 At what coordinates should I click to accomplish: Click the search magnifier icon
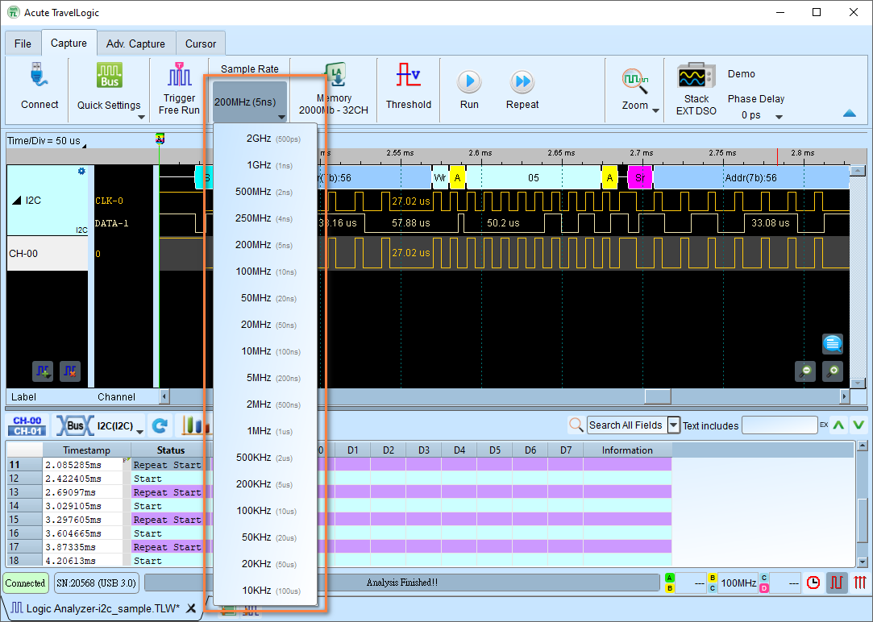[x=576, y=425]
